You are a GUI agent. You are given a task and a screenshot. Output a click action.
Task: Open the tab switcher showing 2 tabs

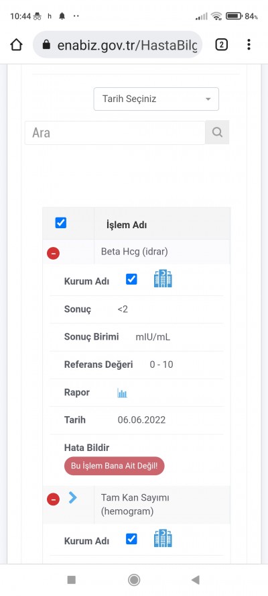221,45
